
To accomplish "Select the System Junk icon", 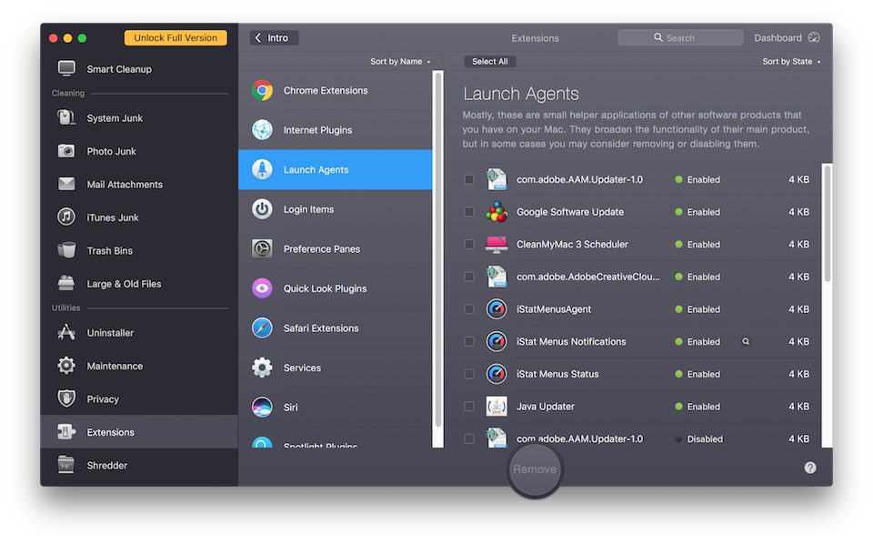I will coord(66,117).
